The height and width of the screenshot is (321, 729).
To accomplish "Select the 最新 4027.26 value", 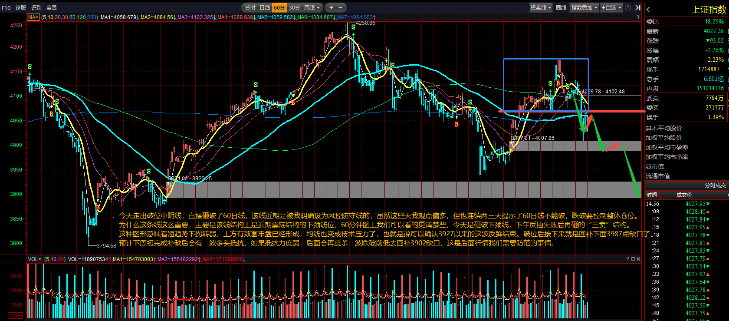I will tap(714, 31).
